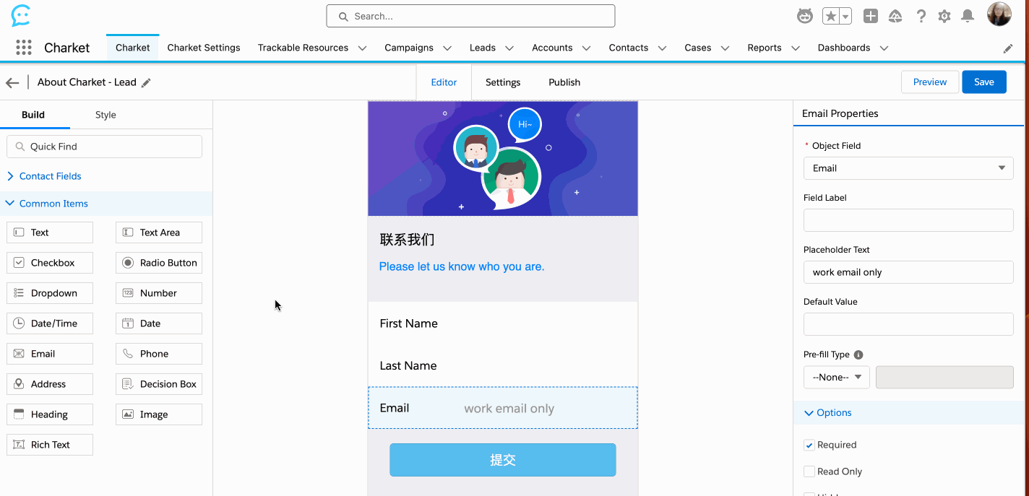
Task: Add the Email field item from Common Items
Action: (x=50, y=354)
